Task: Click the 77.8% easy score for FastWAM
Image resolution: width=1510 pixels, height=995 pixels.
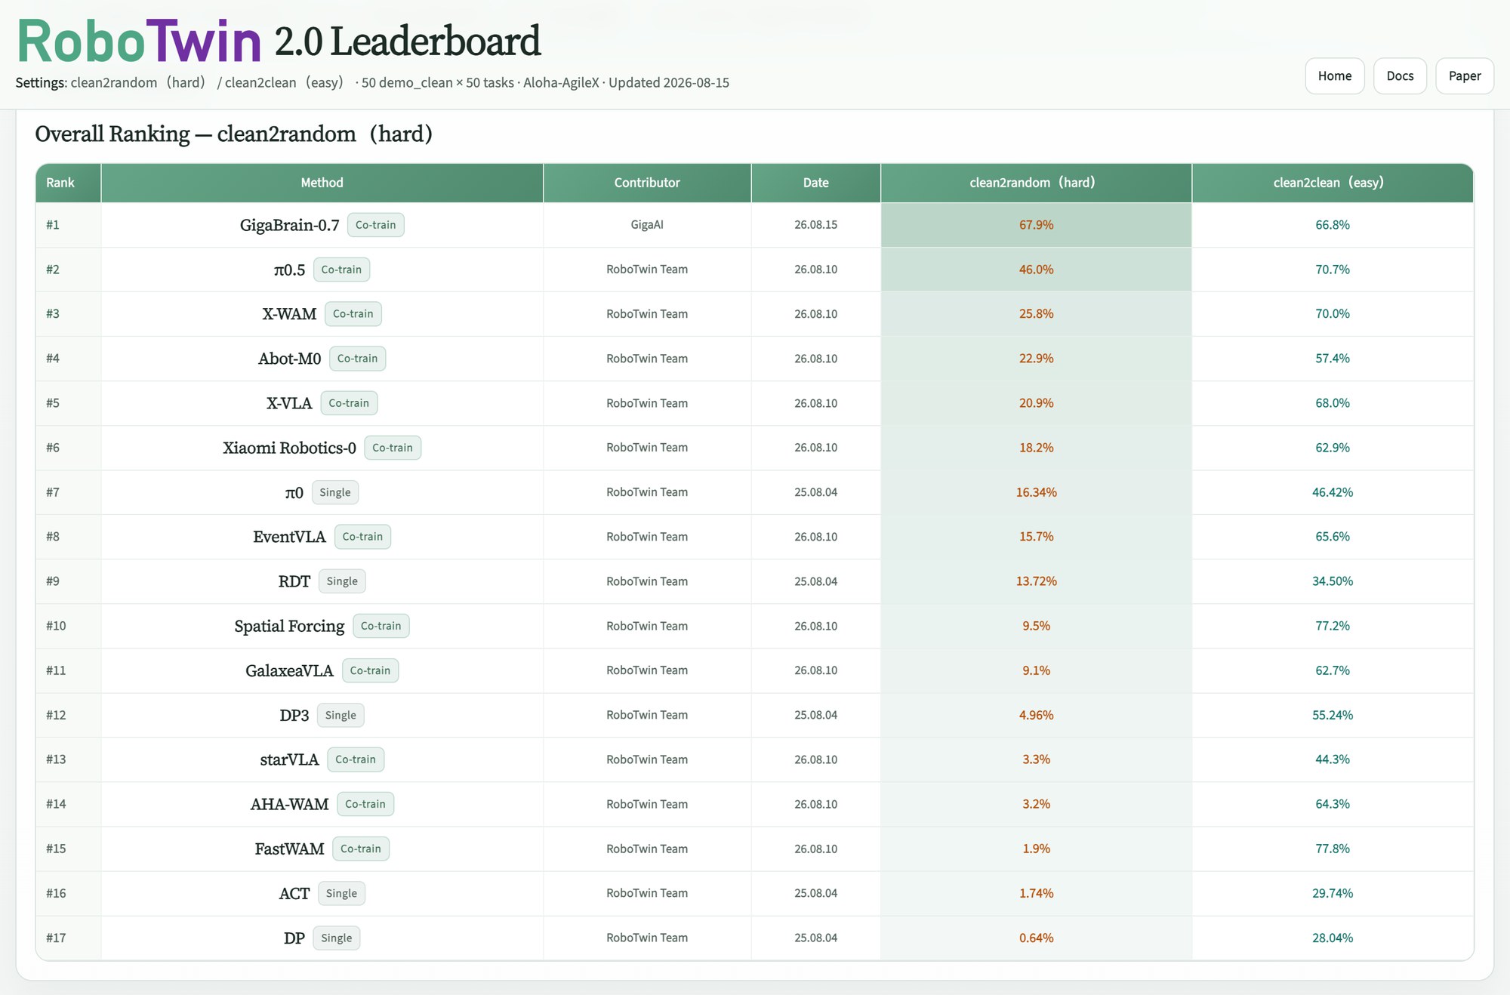Action: point(1333,849)
